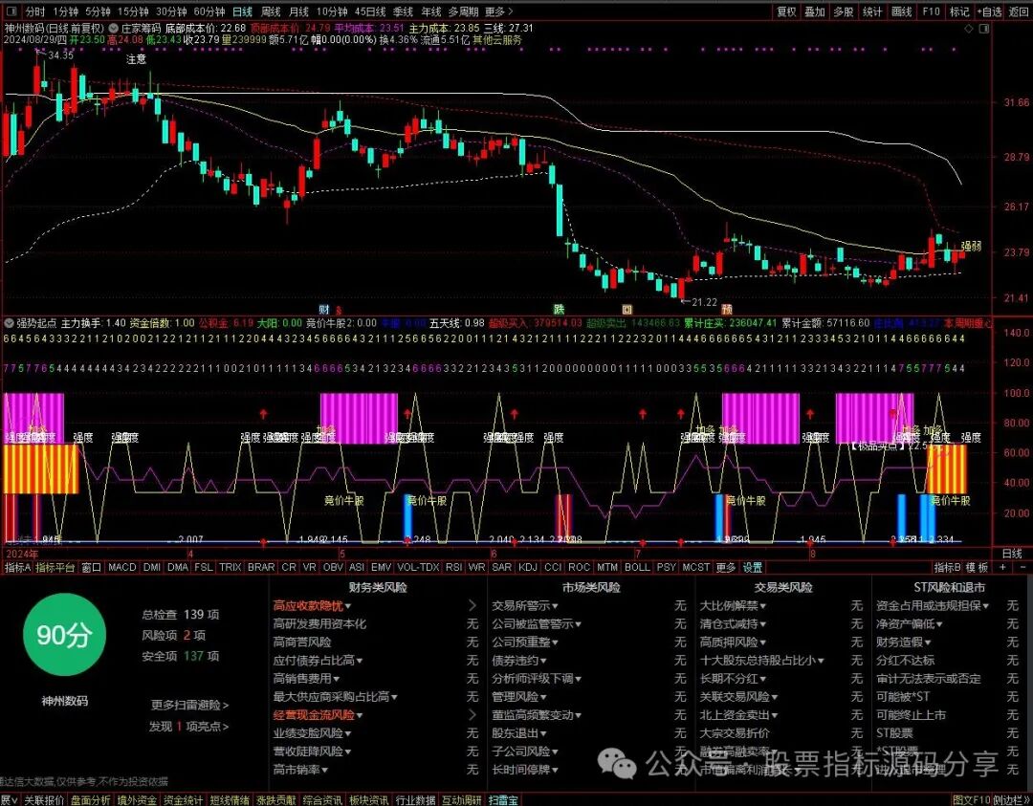Click the 图文F10 button

click(x=971, y=800)
